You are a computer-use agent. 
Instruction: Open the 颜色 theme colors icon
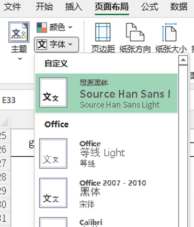(42, 27)
